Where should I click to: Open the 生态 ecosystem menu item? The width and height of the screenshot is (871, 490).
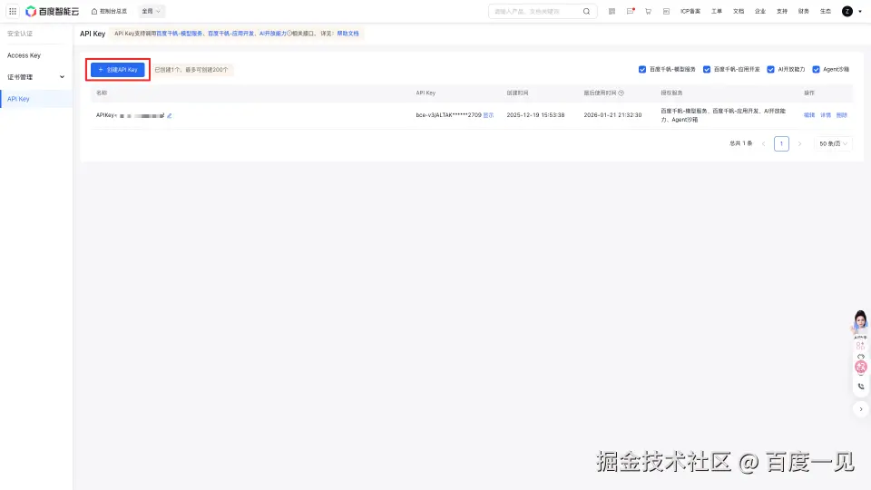click(826, 11)
